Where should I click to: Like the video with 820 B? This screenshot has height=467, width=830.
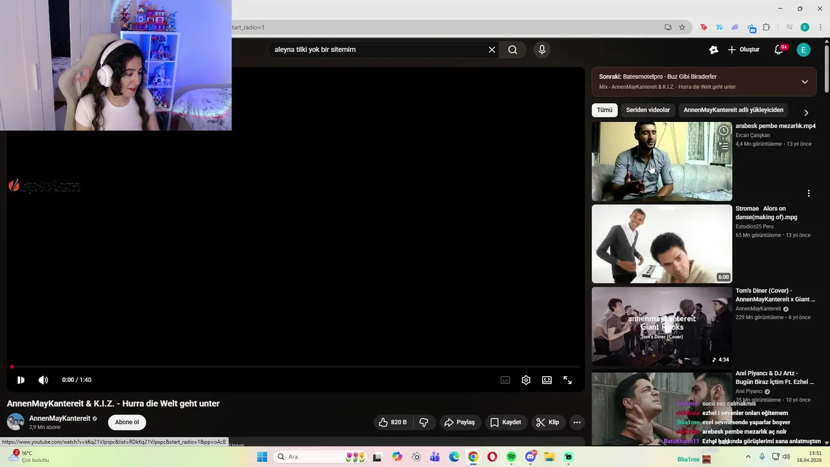coord(393,422)
